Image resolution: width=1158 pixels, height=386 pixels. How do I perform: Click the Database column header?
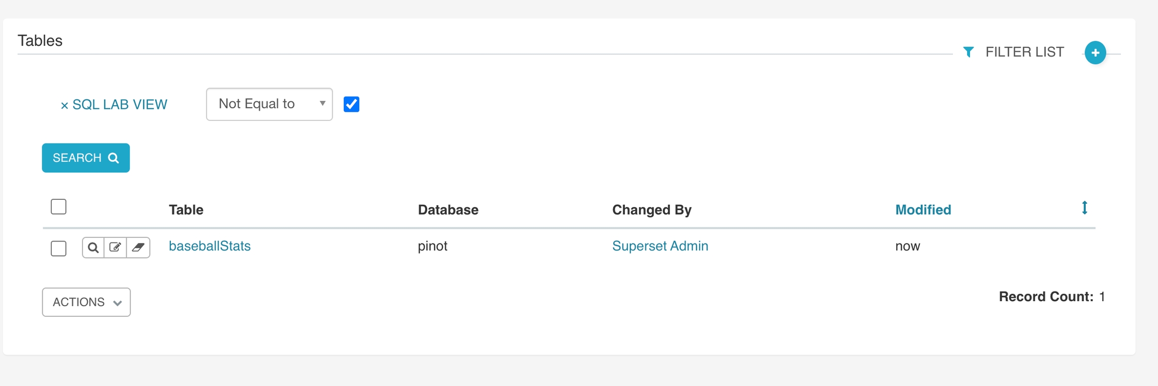[x=448, y=210]
